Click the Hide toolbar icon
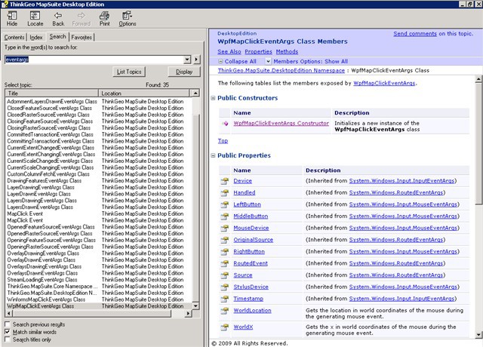Screen dimensions: 483x347 coord(12,15)
